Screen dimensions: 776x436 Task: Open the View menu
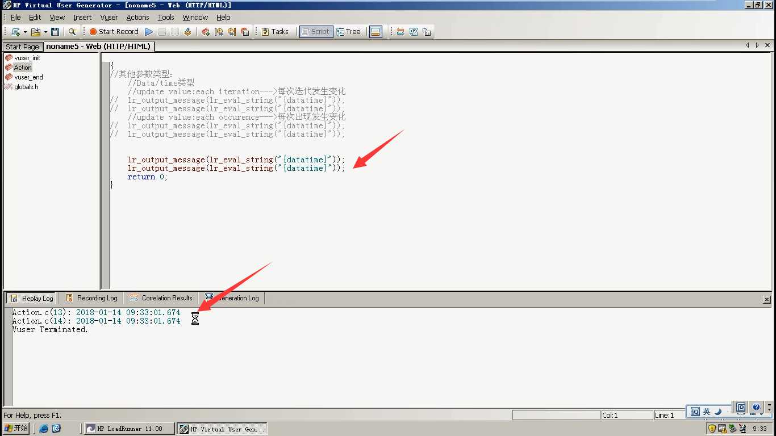click(x=57, y=18)
